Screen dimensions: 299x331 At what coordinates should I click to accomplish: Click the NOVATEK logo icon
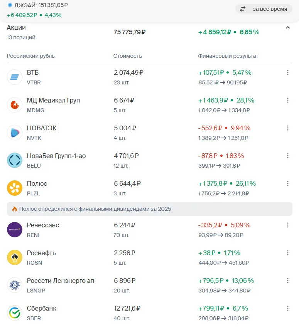tap(15, 133)
